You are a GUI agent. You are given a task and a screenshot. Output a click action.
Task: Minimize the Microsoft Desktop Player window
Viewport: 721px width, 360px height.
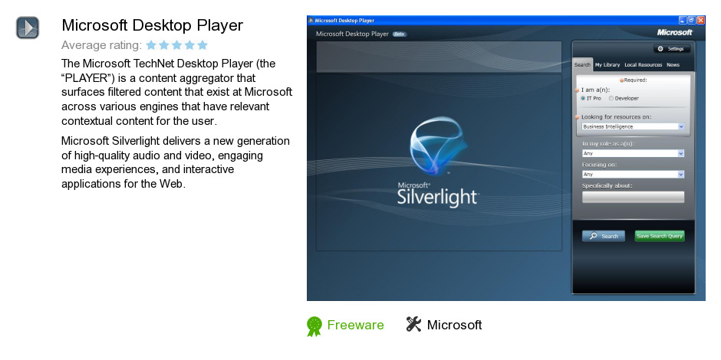(x=683, y=20)
